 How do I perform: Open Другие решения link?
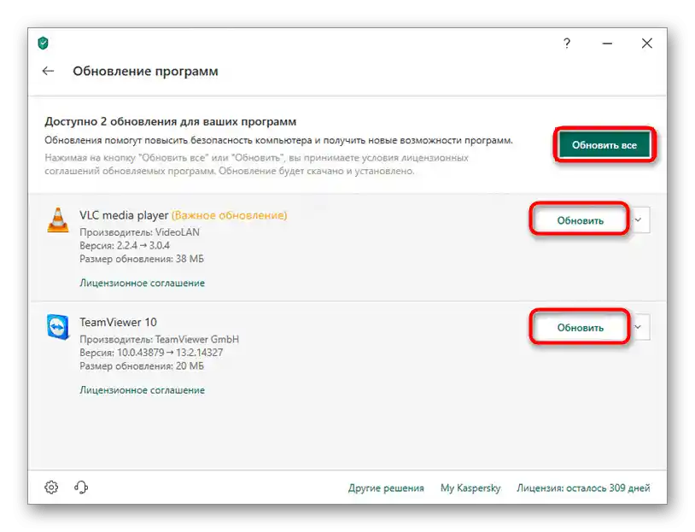[386, 488]
